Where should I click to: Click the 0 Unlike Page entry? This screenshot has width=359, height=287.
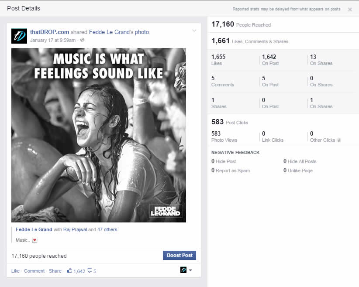click(298, 171)
